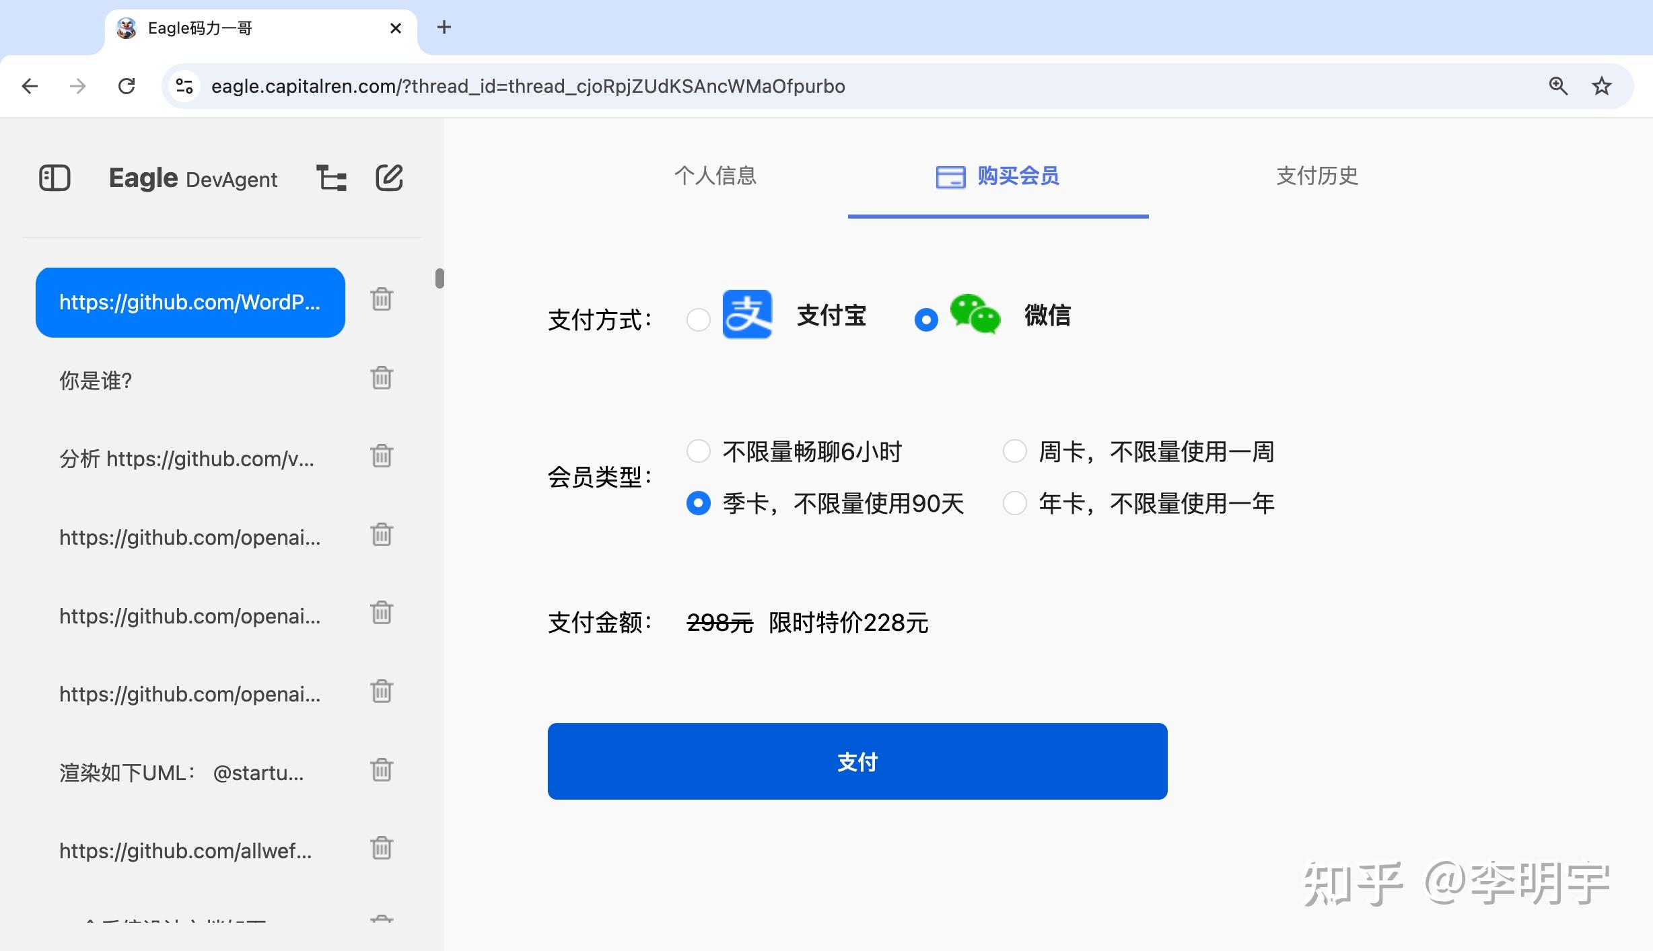1653x951 pixels.
Task: Bookmark the page with the star icon
Action: click(1602, 85)
